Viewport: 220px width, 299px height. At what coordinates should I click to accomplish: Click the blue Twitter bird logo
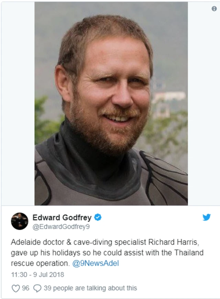207,217
